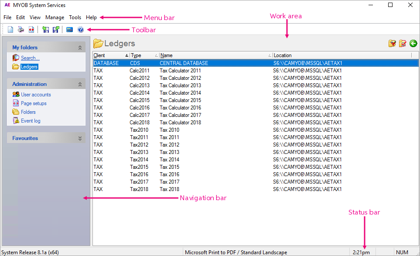Select the Tax 2011 ledger row

point(256,137)
